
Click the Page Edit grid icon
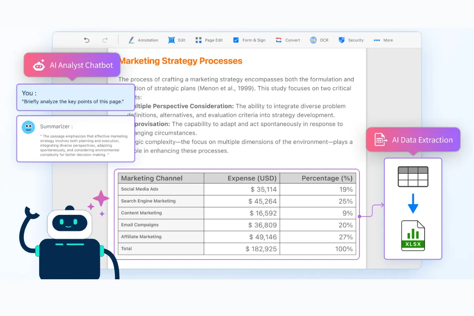click(x=198, y=40)
